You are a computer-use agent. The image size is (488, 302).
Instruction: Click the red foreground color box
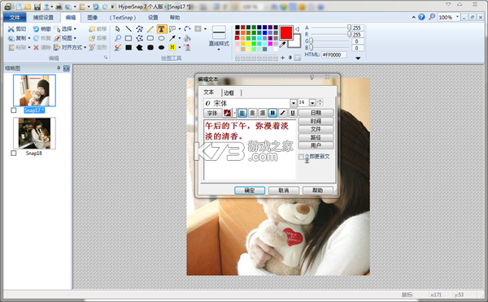pos(286,32)
